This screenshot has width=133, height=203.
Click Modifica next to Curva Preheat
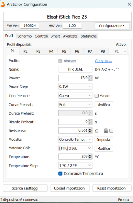[x=104, y=105]
